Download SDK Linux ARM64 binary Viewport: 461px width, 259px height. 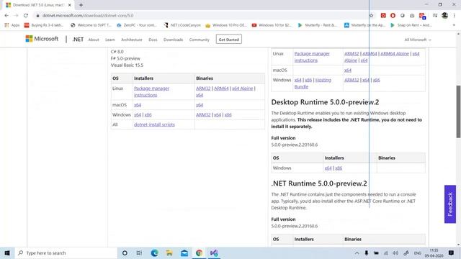[221, 88]
